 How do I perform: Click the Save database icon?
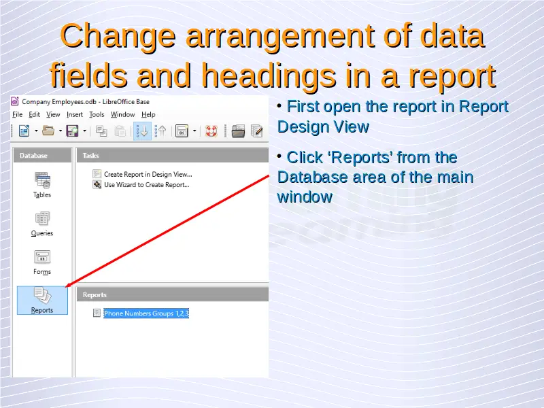tap(72, 131)
